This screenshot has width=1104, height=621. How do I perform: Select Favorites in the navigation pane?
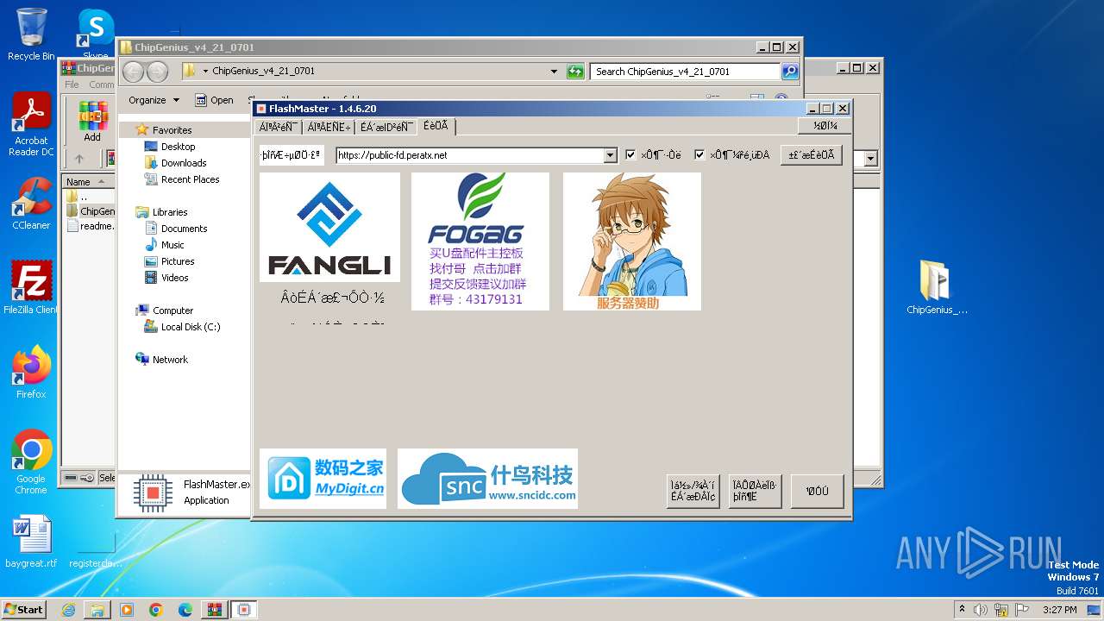coord(172,130)
